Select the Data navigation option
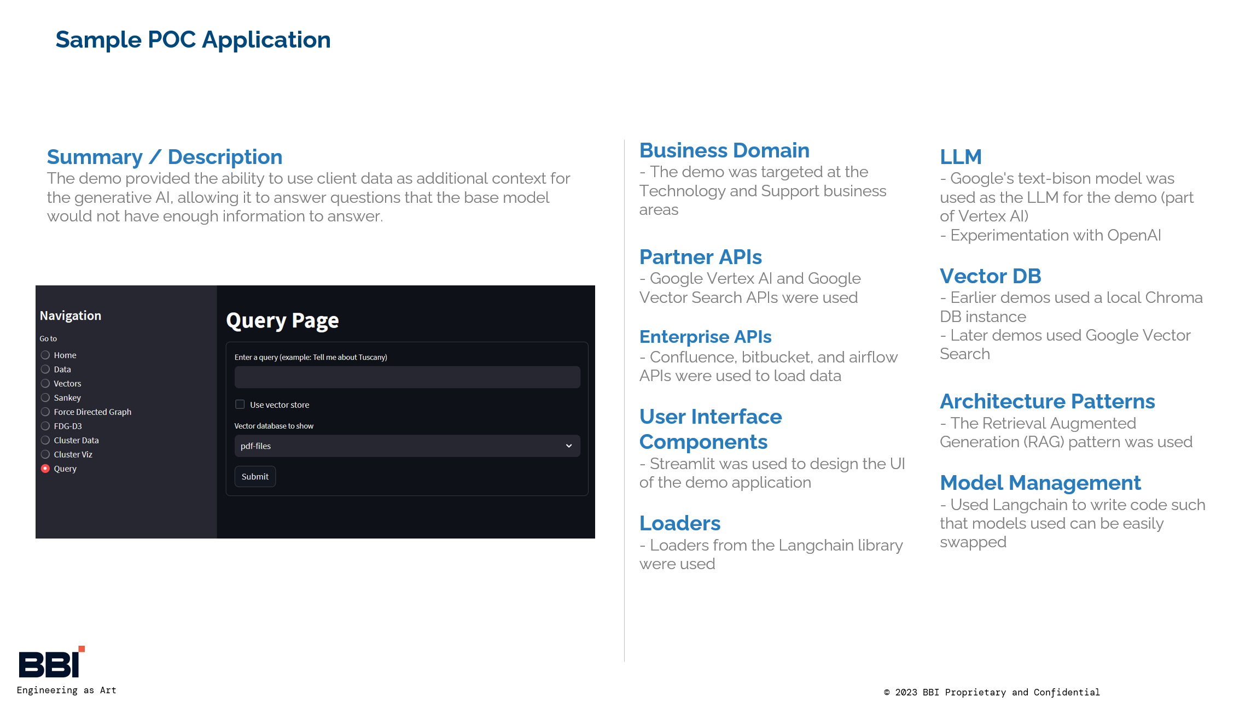The image size is (1251, 702). (45, 370)
